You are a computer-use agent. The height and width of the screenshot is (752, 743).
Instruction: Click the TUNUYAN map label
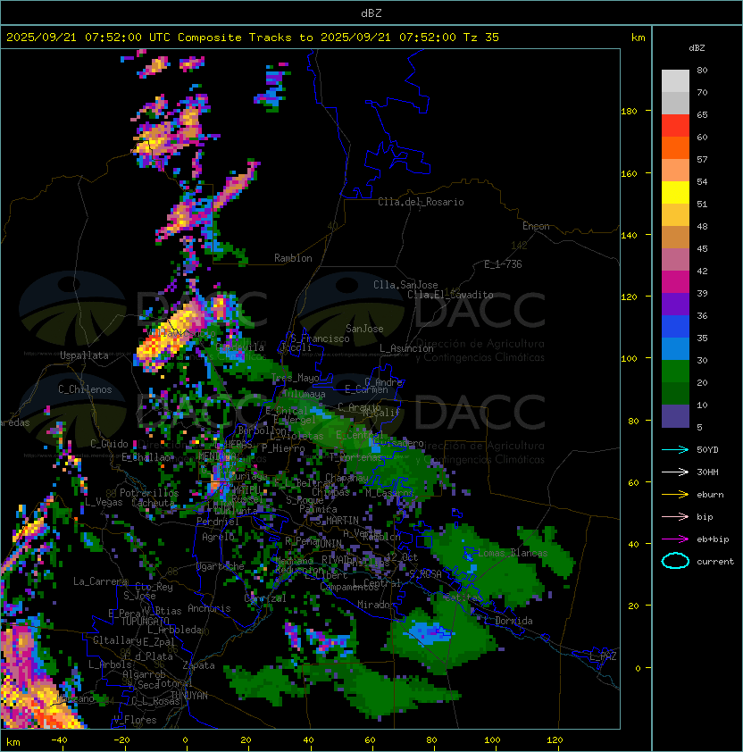click(x=189, y=696)
